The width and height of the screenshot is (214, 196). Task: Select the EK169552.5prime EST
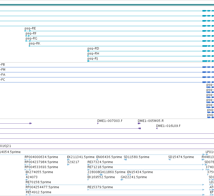point(101,177)
